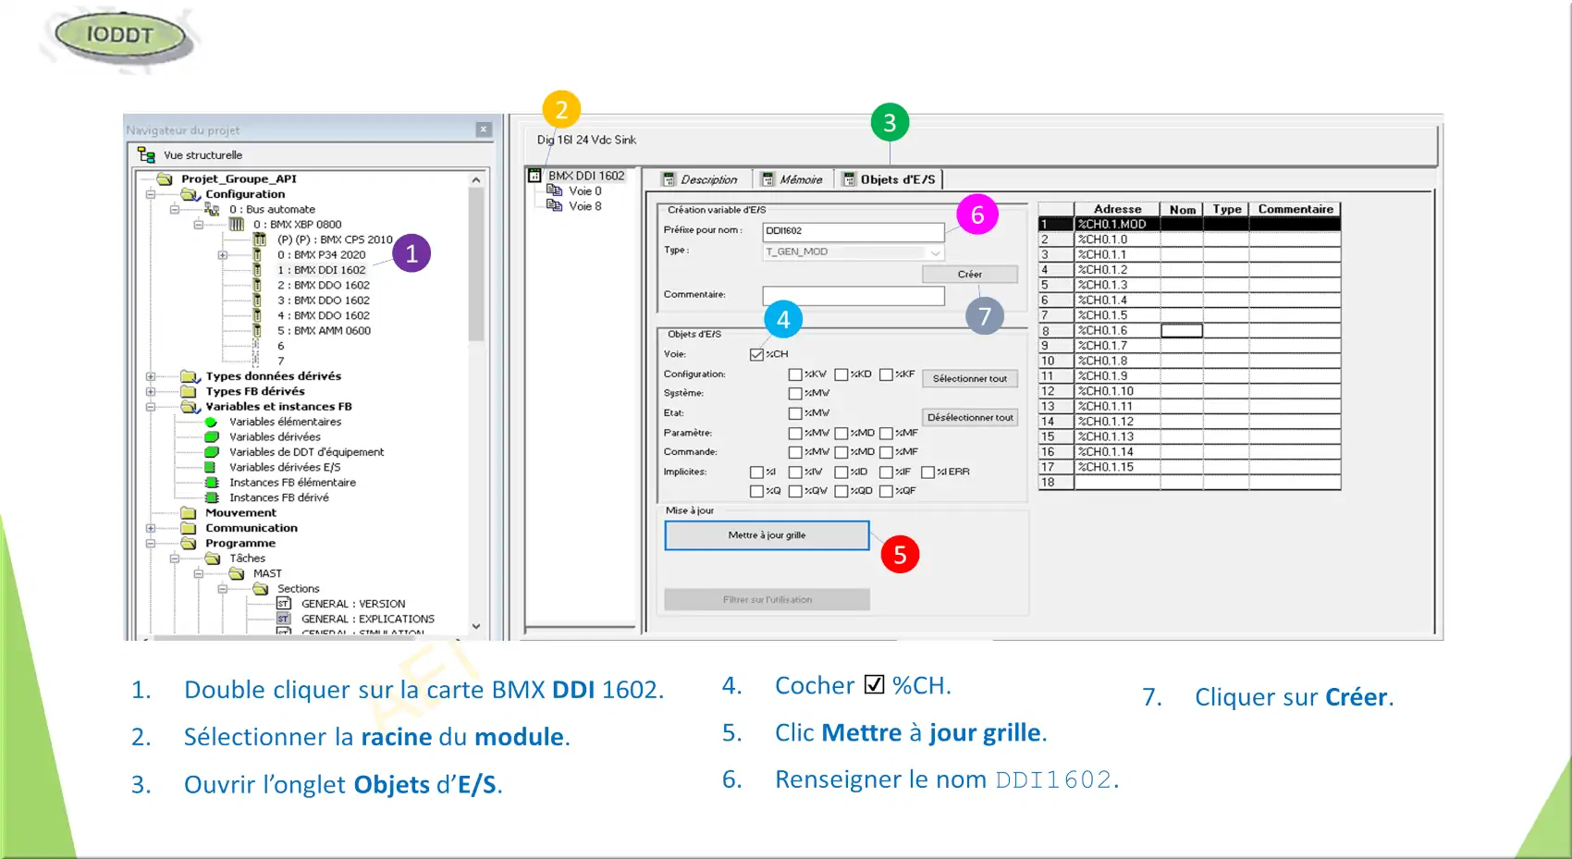Screen dimensions: 1572x859
Task: Select the BMX P34 2020 processor icon
Action: (x=258, y=255)
